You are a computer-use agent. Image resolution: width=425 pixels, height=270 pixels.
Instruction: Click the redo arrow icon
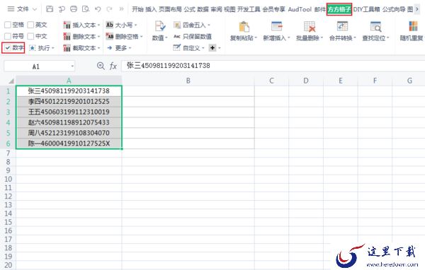(x=109, y=9)
